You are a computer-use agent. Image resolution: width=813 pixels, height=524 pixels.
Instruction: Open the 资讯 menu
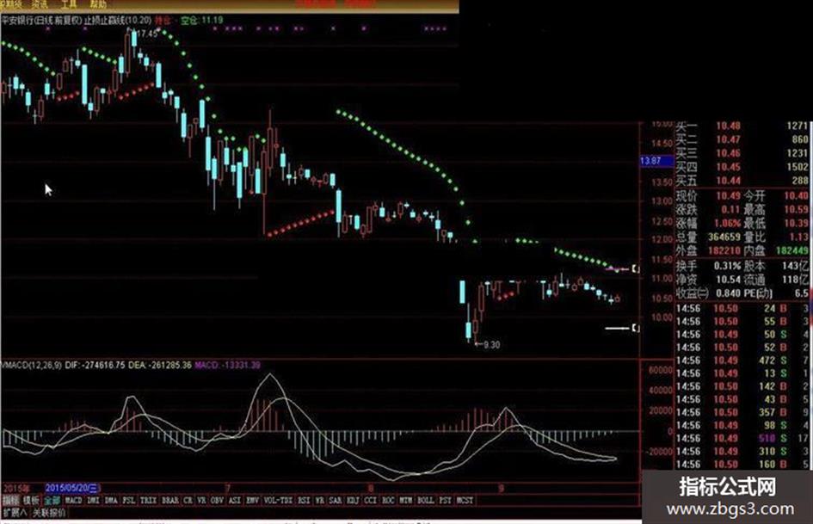(x=40, y=4)
